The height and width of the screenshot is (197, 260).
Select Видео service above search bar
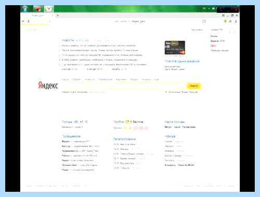click(x=134, y=79)
